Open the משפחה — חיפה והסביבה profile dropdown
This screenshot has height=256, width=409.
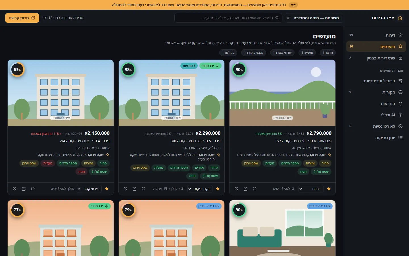pyautogui.click(x=314, y=18)
